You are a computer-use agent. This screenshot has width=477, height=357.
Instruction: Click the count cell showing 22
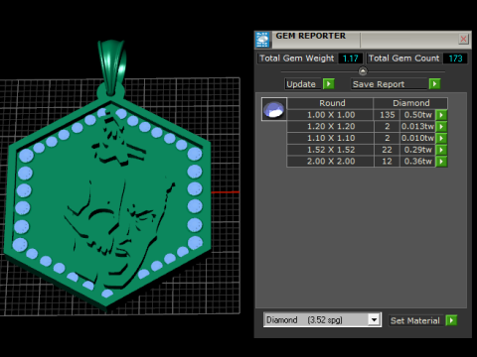(387, 150)
